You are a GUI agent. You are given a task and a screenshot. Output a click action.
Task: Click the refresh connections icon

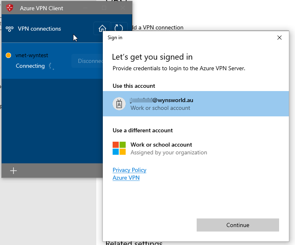[x=119, y=28]
